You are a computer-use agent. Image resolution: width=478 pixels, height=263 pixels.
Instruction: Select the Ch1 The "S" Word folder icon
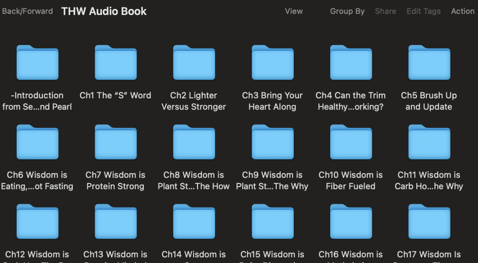(116, 62)
